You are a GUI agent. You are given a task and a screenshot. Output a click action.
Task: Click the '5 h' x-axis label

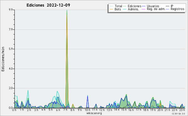pyautogui.click(x=50, y=110)
